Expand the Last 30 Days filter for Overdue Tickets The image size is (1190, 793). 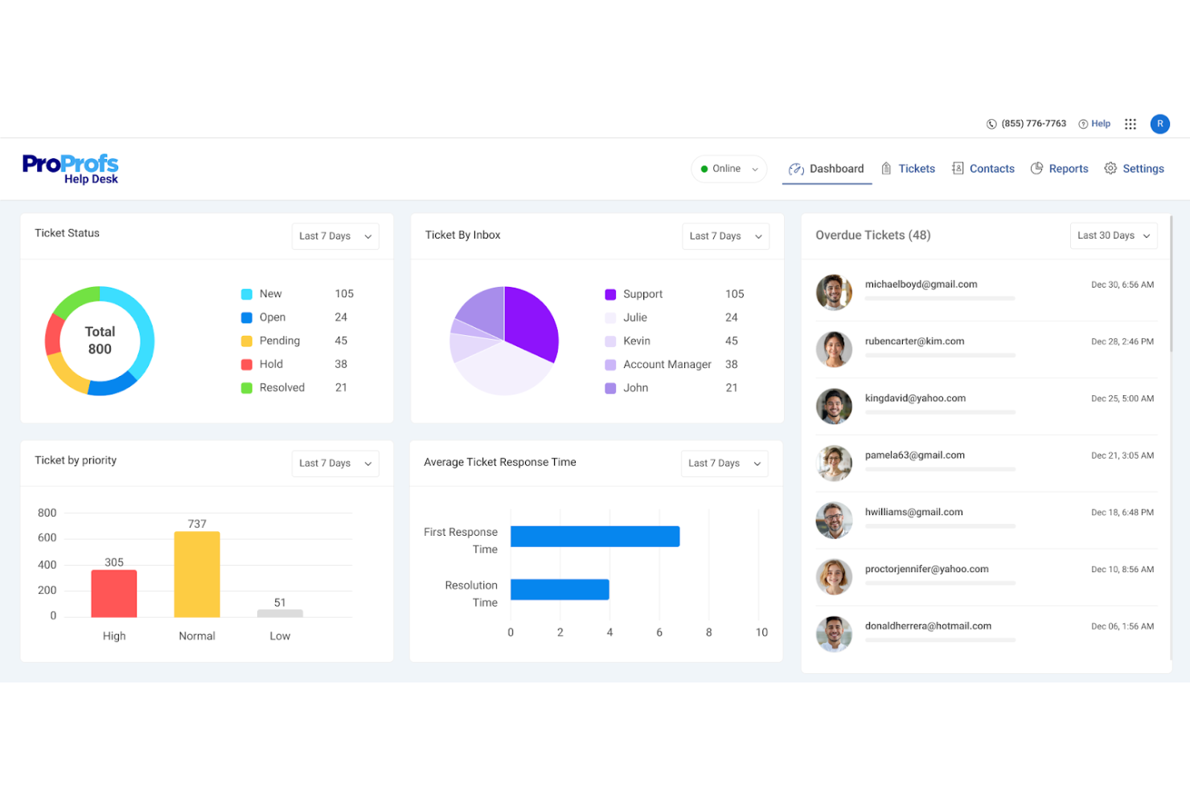(1113, 235)
